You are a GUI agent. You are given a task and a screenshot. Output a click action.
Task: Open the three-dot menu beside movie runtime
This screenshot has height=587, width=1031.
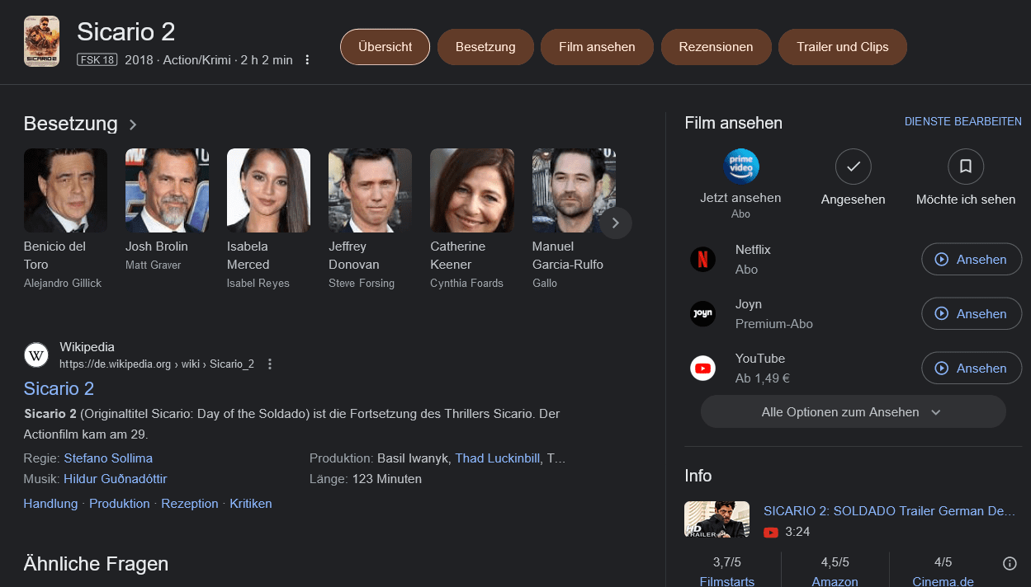pos(307,60)
